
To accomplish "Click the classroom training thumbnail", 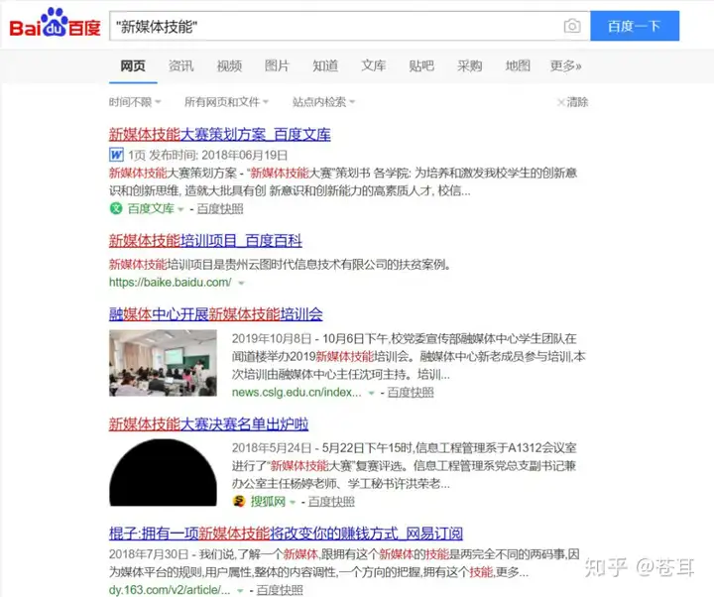I will click(x=163, y=363).
